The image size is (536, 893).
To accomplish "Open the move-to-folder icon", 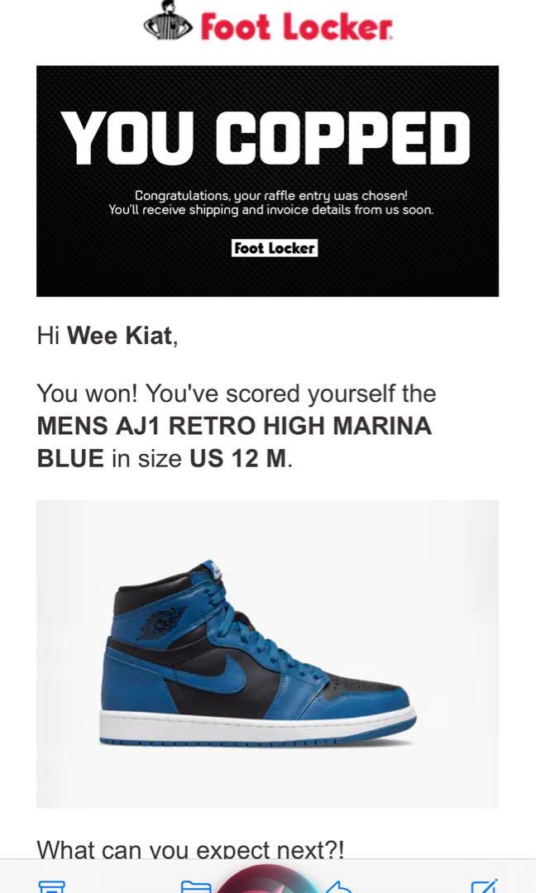I will [195, 886].
